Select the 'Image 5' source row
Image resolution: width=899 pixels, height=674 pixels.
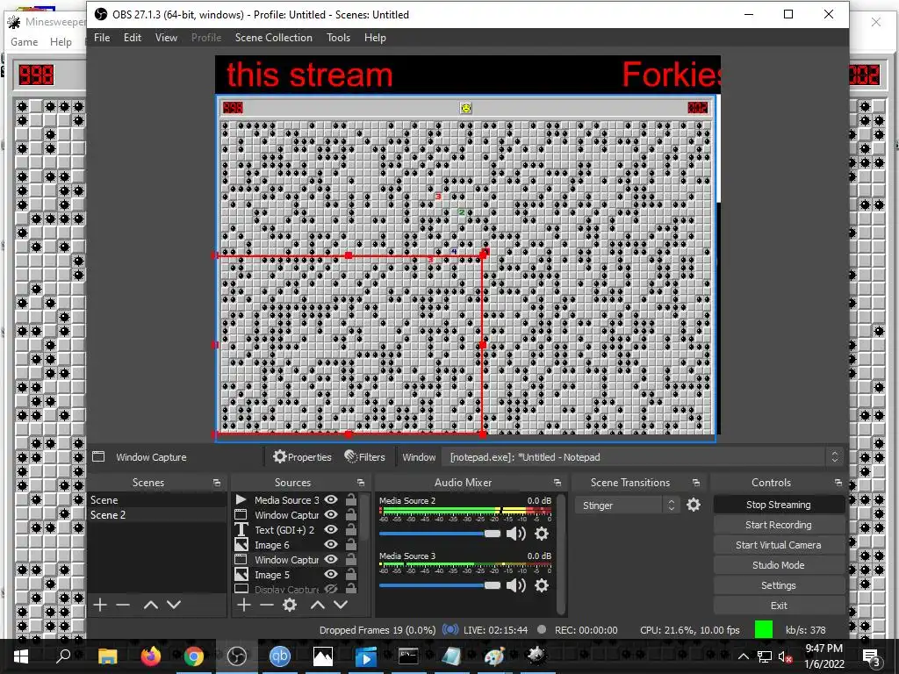(x=296, y=574)
